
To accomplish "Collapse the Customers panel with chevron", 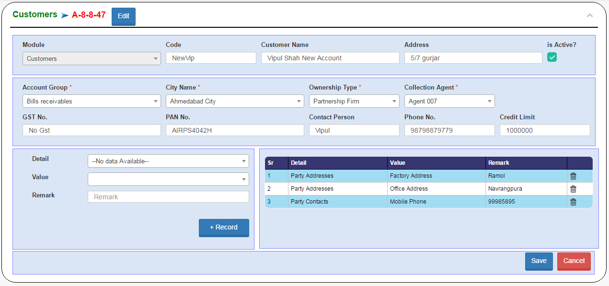I will click(x=590, y=15).
